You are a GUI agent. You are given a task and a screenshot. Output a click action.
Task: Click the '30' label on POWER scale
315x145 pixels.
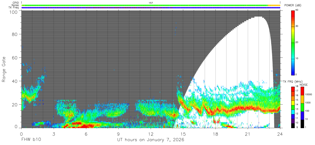tap(297, 26)
